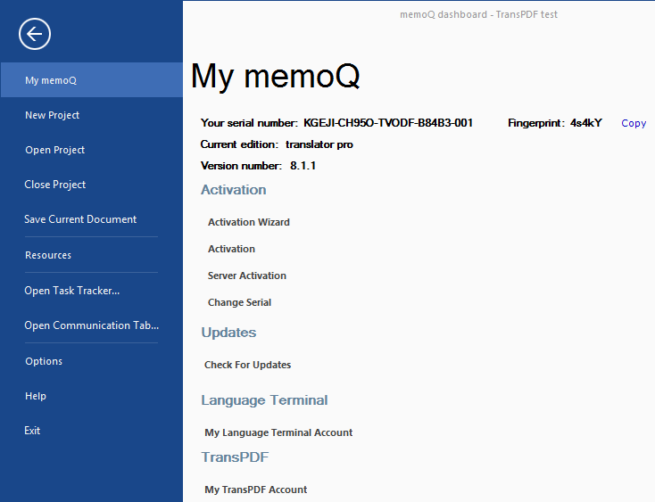Click the TransPDF section heading

point(235,457)
